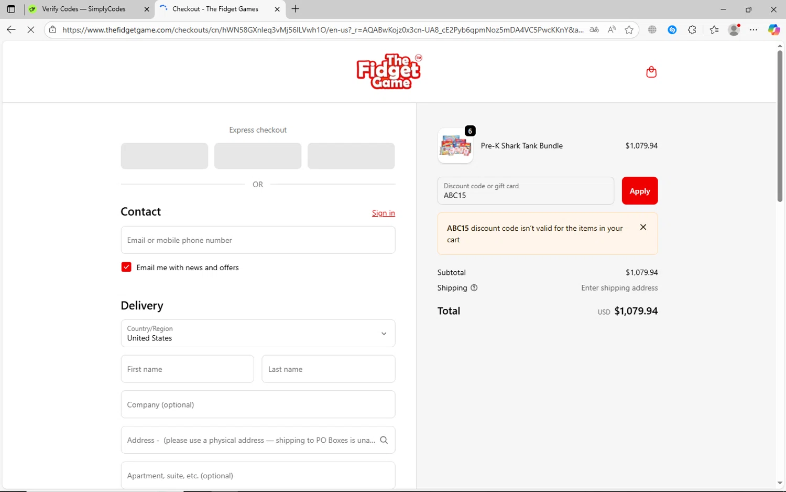Click the Apply discount button
Screen dimensions: 786x492
click(x=639, y=191)
